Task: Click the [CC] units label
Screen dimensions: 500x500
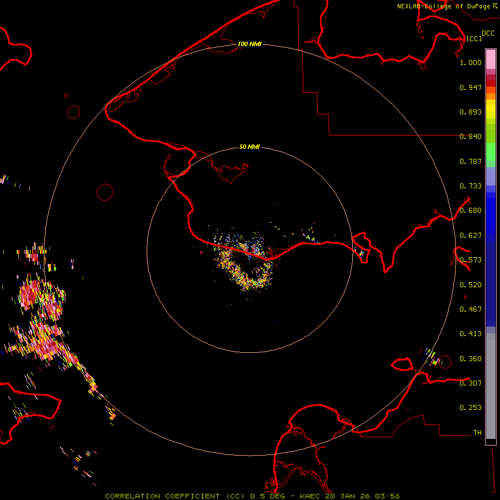Action: pyautogui.click(x=474, y=38)
